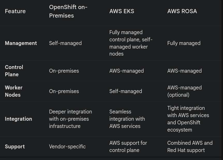
Task: Select 'Combined AWS and Red Hat support' cell
Action: [190, 147]
